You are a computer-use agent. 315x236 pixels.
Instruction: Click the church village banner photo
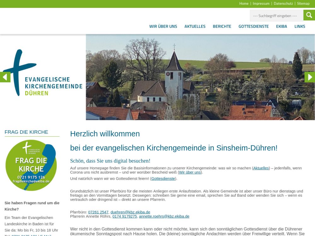200,77
